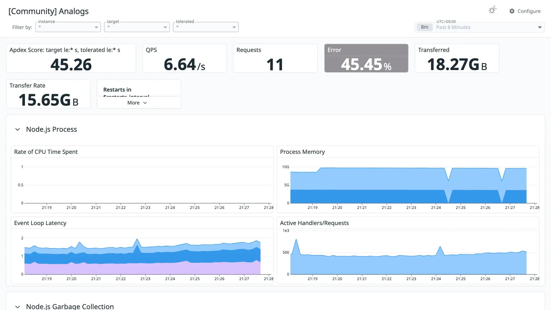Viewport: 551px width, 310px height.
Task: Click the Configure gear icon
Action: click(512, 11)
